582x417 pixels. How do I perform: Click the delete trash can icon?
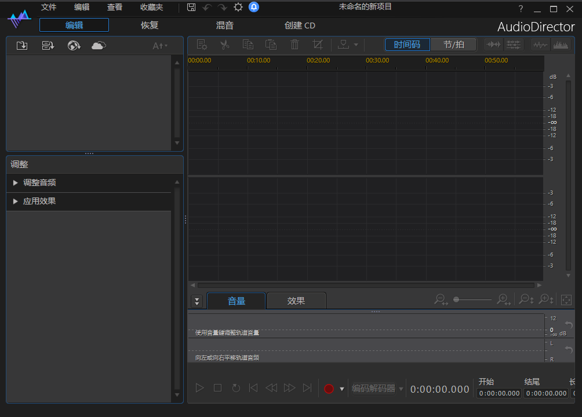coord(294,45)
